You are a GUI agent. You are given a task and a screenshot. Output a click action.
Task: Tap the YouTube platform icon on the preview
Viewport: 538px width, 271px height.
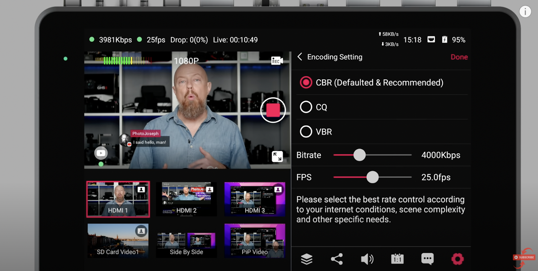(x=101, y=153)
